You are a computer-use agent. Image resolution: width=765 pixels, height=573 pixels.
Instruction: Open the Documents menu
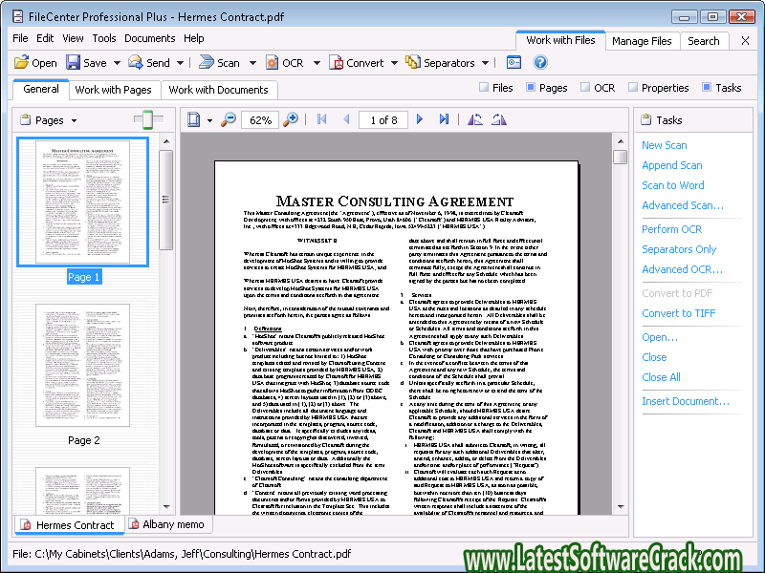[149, 38]
